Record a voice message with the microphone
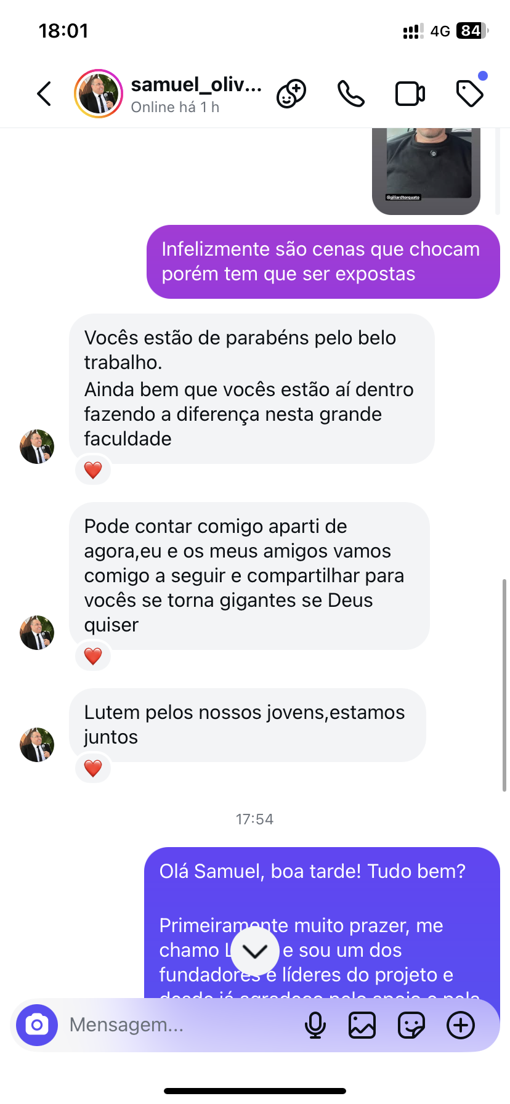 pyautogui.click(x=315, y=1025)
